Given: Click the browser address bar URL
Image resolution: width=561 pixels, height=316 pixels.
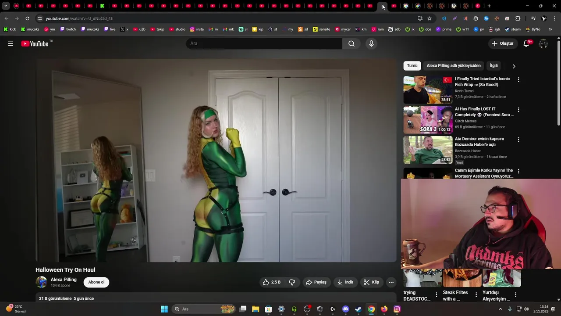Looking at the screenshot, I should [x=79, y=18].
